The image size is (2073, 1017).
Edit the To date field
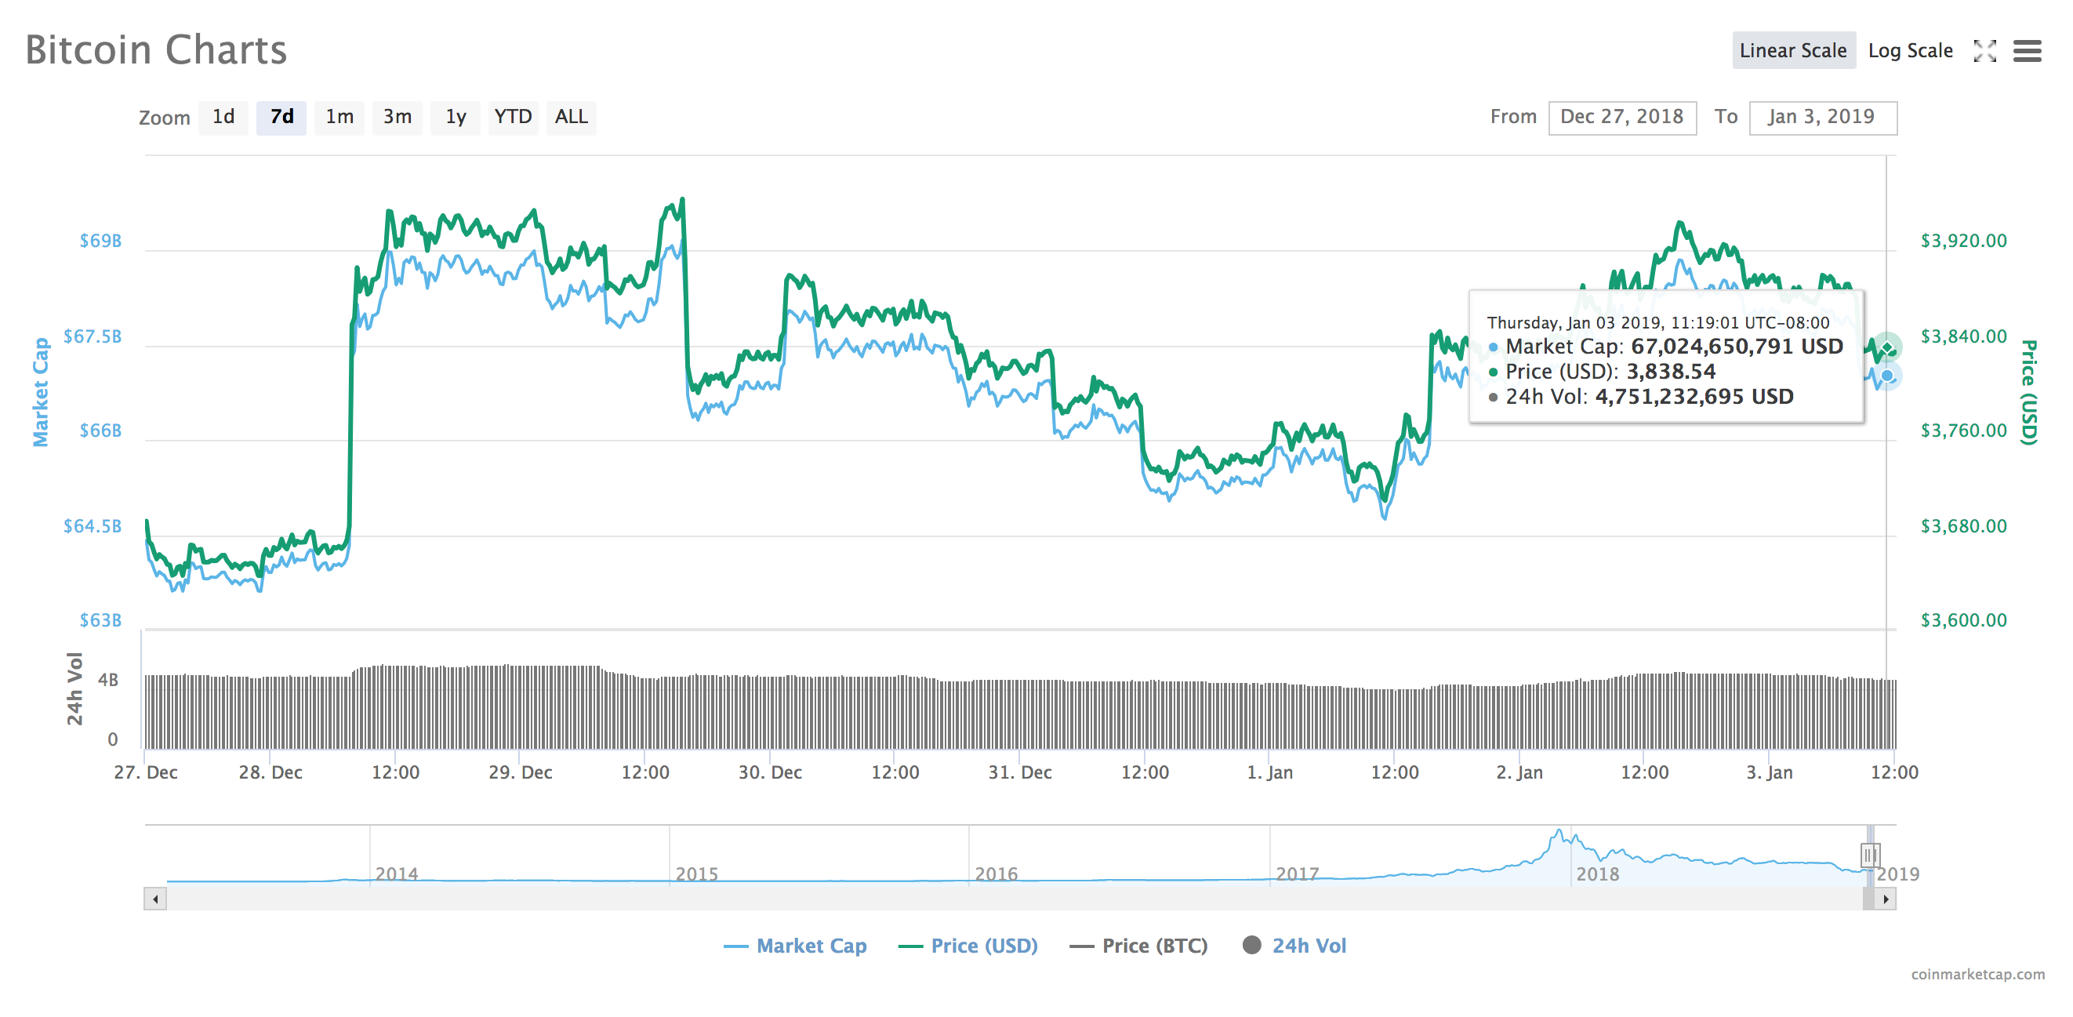1822,118
